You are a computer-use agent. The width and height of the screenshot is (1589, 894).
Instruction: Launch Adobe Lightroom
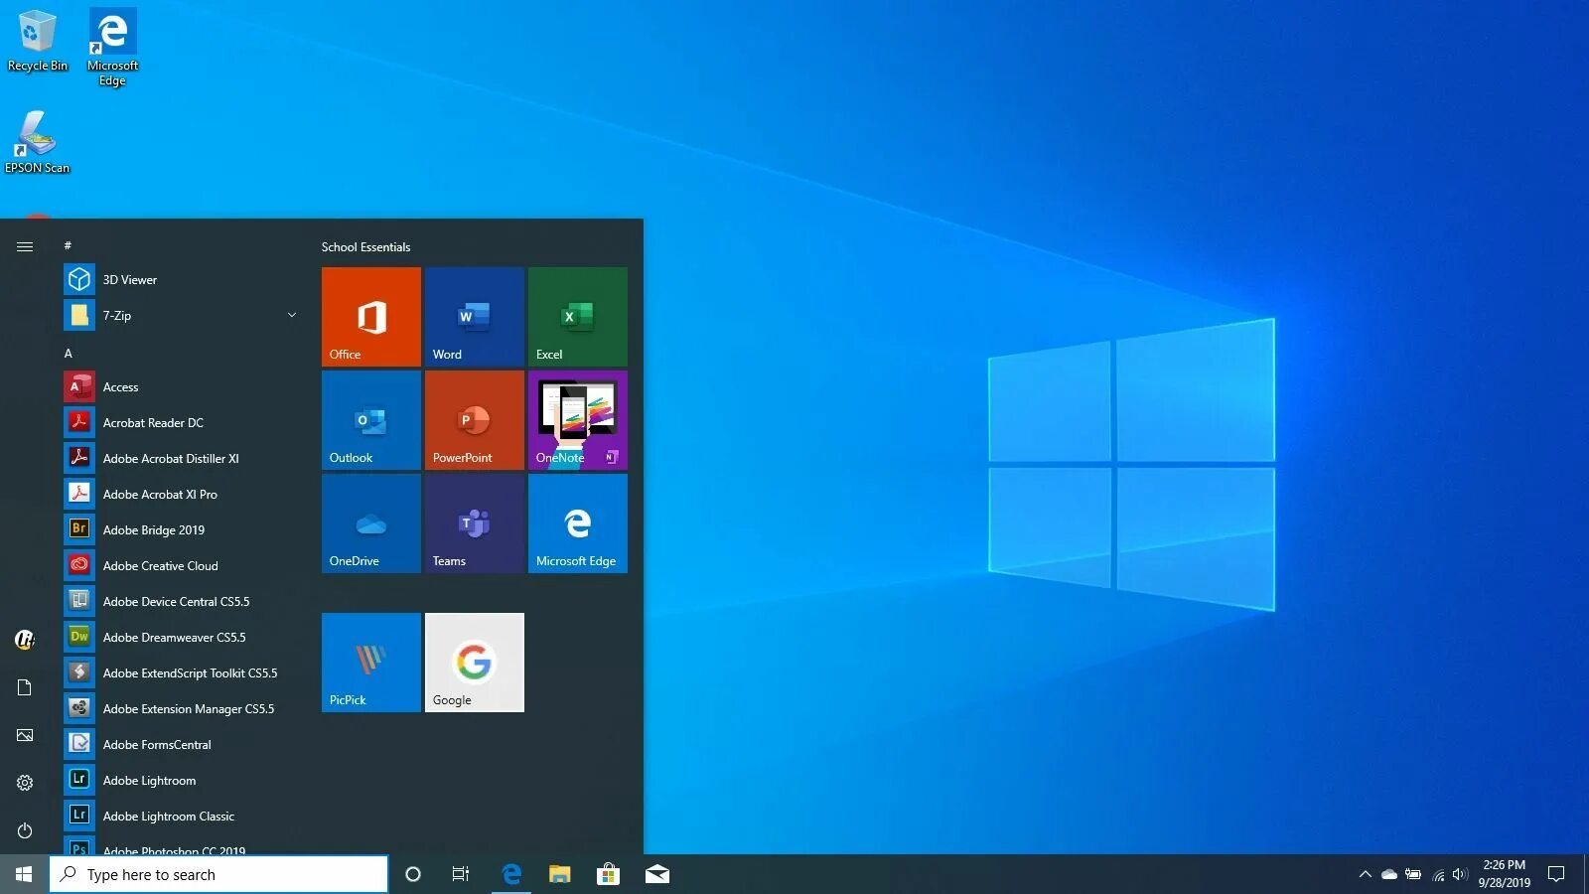[x=183, y=780]
